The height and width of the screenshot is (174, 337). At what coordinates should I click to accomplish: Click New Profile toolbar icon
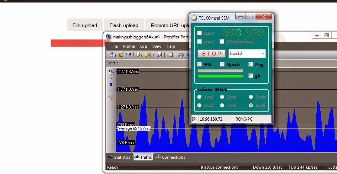[x=139, y=55]
